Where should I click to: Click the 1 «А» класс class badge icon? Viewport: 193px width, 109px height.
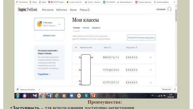point(40,24)
